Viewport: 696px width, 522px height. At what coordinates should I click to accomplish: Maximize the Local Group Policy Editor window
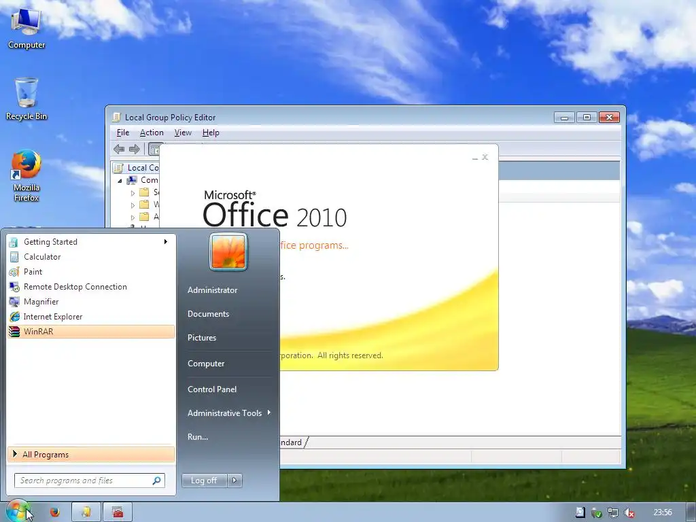(587, 117)
